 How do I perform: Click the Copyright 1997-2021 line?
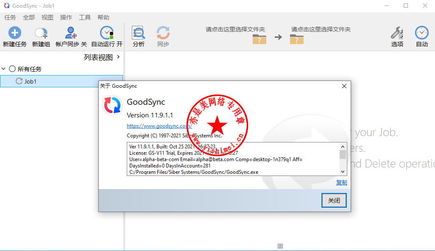click(x=175, y=136)
